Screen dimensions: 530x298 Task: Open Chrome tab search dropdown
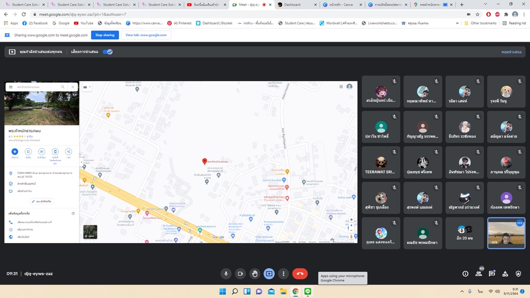pyautogui.click(x=485, y=4)
